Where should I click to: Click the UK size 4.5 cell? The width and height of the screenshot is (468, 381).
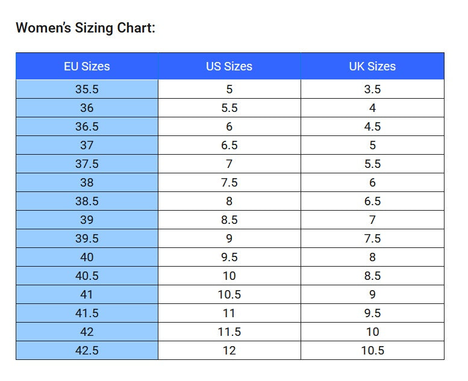pyautogui.click(x=372, y=126)
